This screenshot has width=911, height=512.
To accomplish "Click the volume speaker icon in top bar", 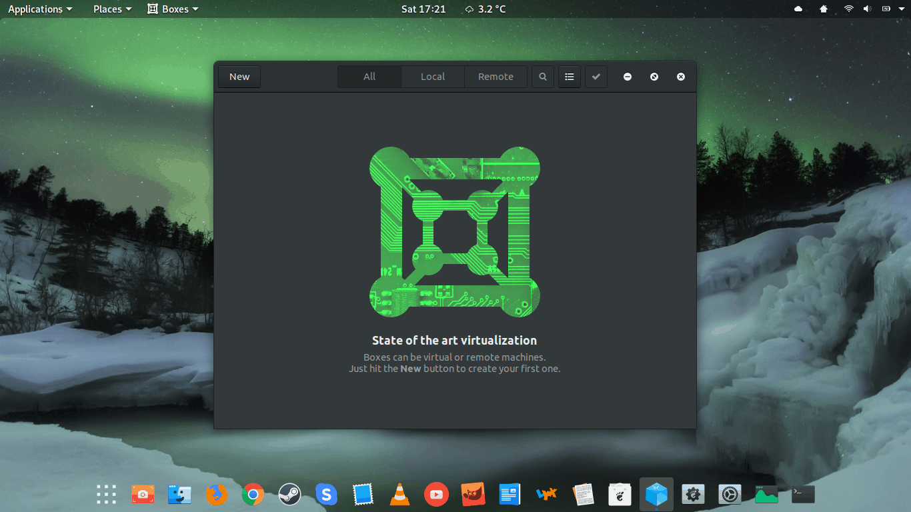I will coord(867,9).
